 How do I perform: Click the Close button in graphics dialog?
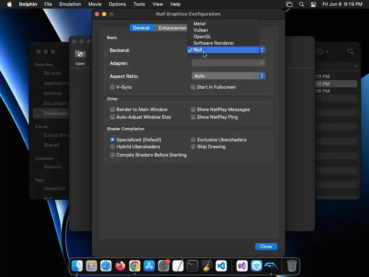(x=266, y=247)
